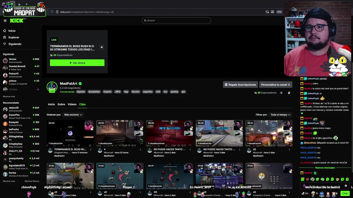Screen dimensions: 353x198
Task: Jump to latest chat via Nuevos mensajes
Action: (325, 168)
